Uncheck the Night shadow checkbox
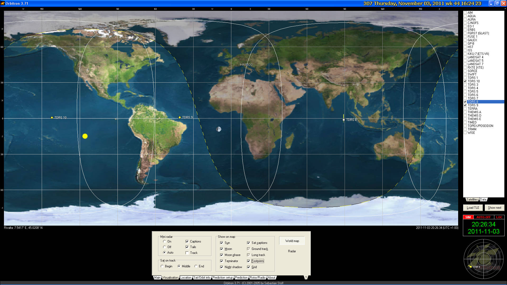This screenshot has height=285, width=507. (x=222, y=267)
